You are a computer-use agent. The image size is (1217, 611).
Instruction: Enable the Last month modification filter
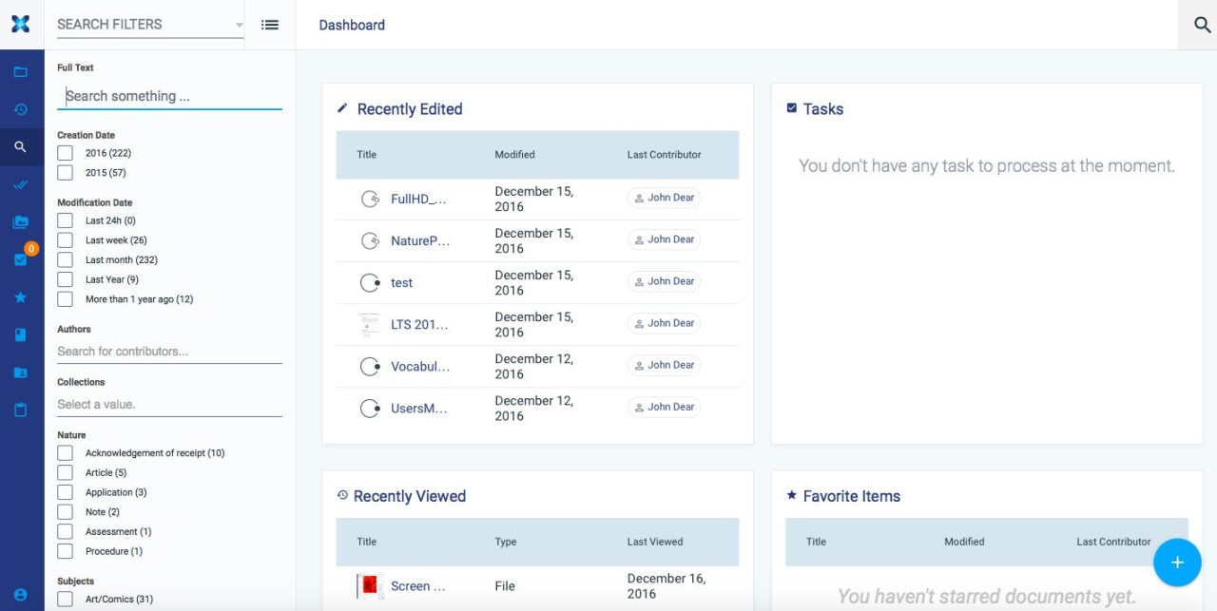[65, 259]
